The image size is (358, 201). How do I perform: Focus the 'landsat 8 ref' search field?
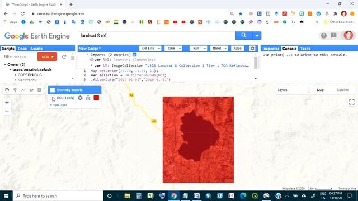click(157, 36)
